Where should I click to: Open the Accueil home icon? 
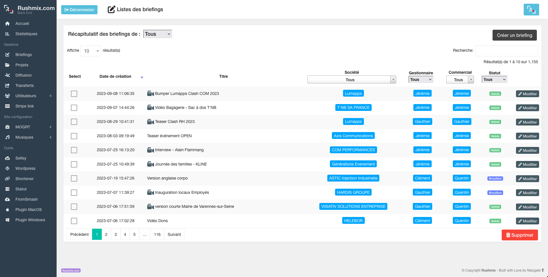[x=7, y=23]
